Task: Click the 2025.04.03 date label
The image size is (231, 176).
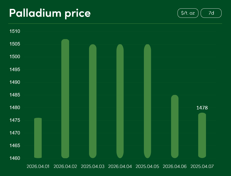Action: click(x=93, y=167)
